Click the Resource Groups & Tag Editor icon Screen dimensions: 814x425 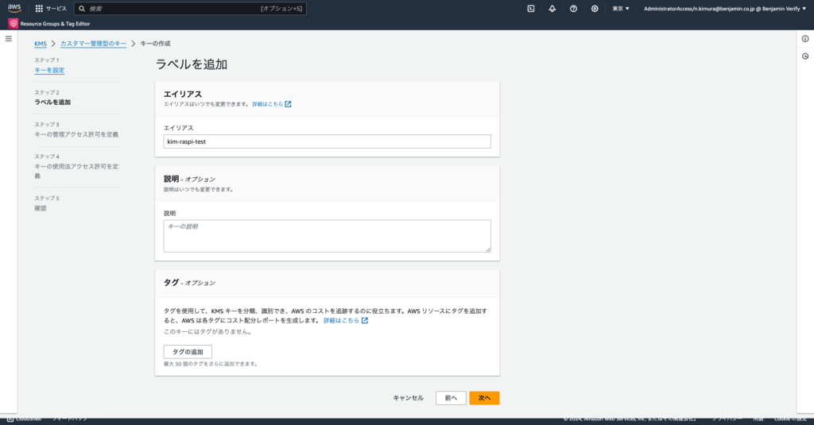point(13,23)
